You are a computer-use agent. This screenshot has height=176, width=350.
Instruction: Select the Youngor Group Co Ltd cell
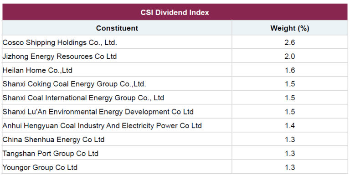[x=117, y=167]
